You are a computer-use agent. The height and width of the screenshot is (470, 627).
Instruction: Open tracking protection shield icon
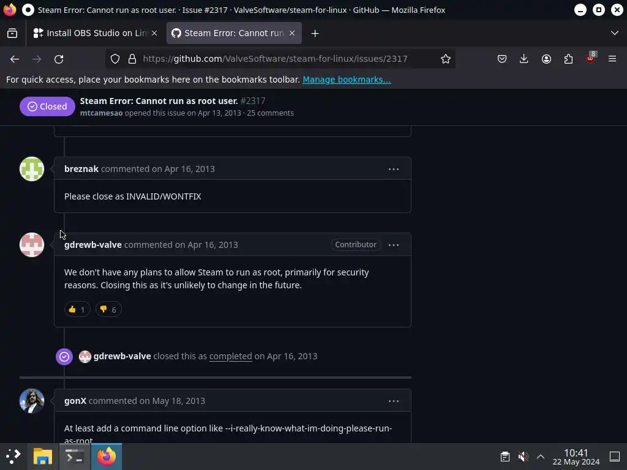[x=115, y=59]
